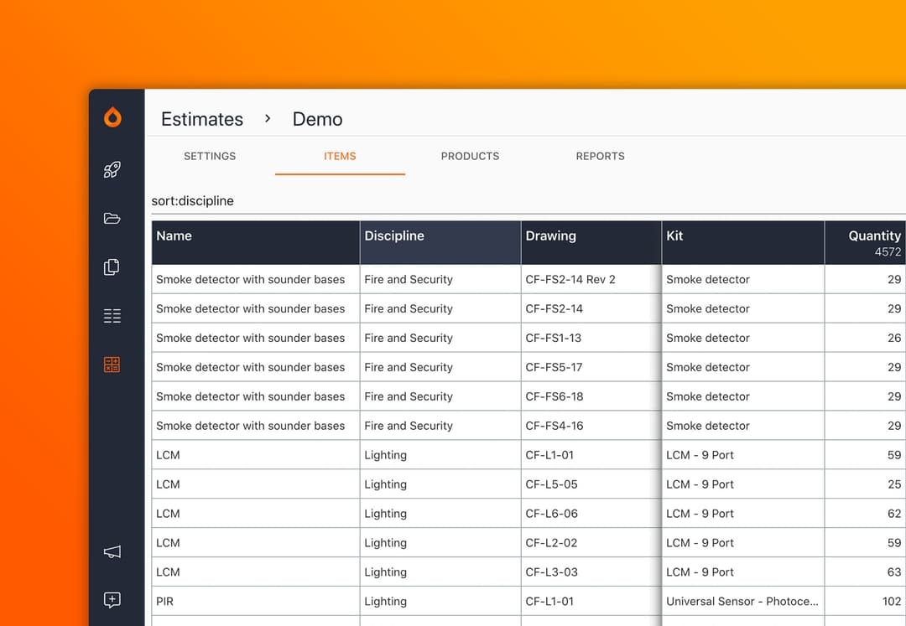Select Demo in the breadcrumb trail
906x626 pixels.
[317, 119]
